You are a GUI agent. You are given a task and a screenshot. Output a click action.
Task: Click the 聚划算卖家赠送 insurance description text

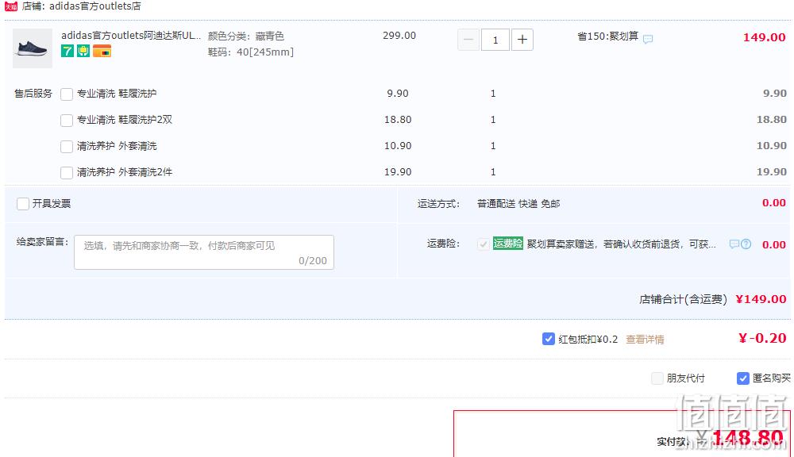[622, 244]
